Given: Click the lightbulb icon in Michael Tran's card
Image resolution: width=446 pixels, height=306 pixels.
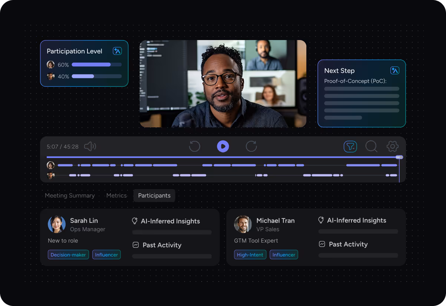Looking at the screenshot, I should click(321, 220).
